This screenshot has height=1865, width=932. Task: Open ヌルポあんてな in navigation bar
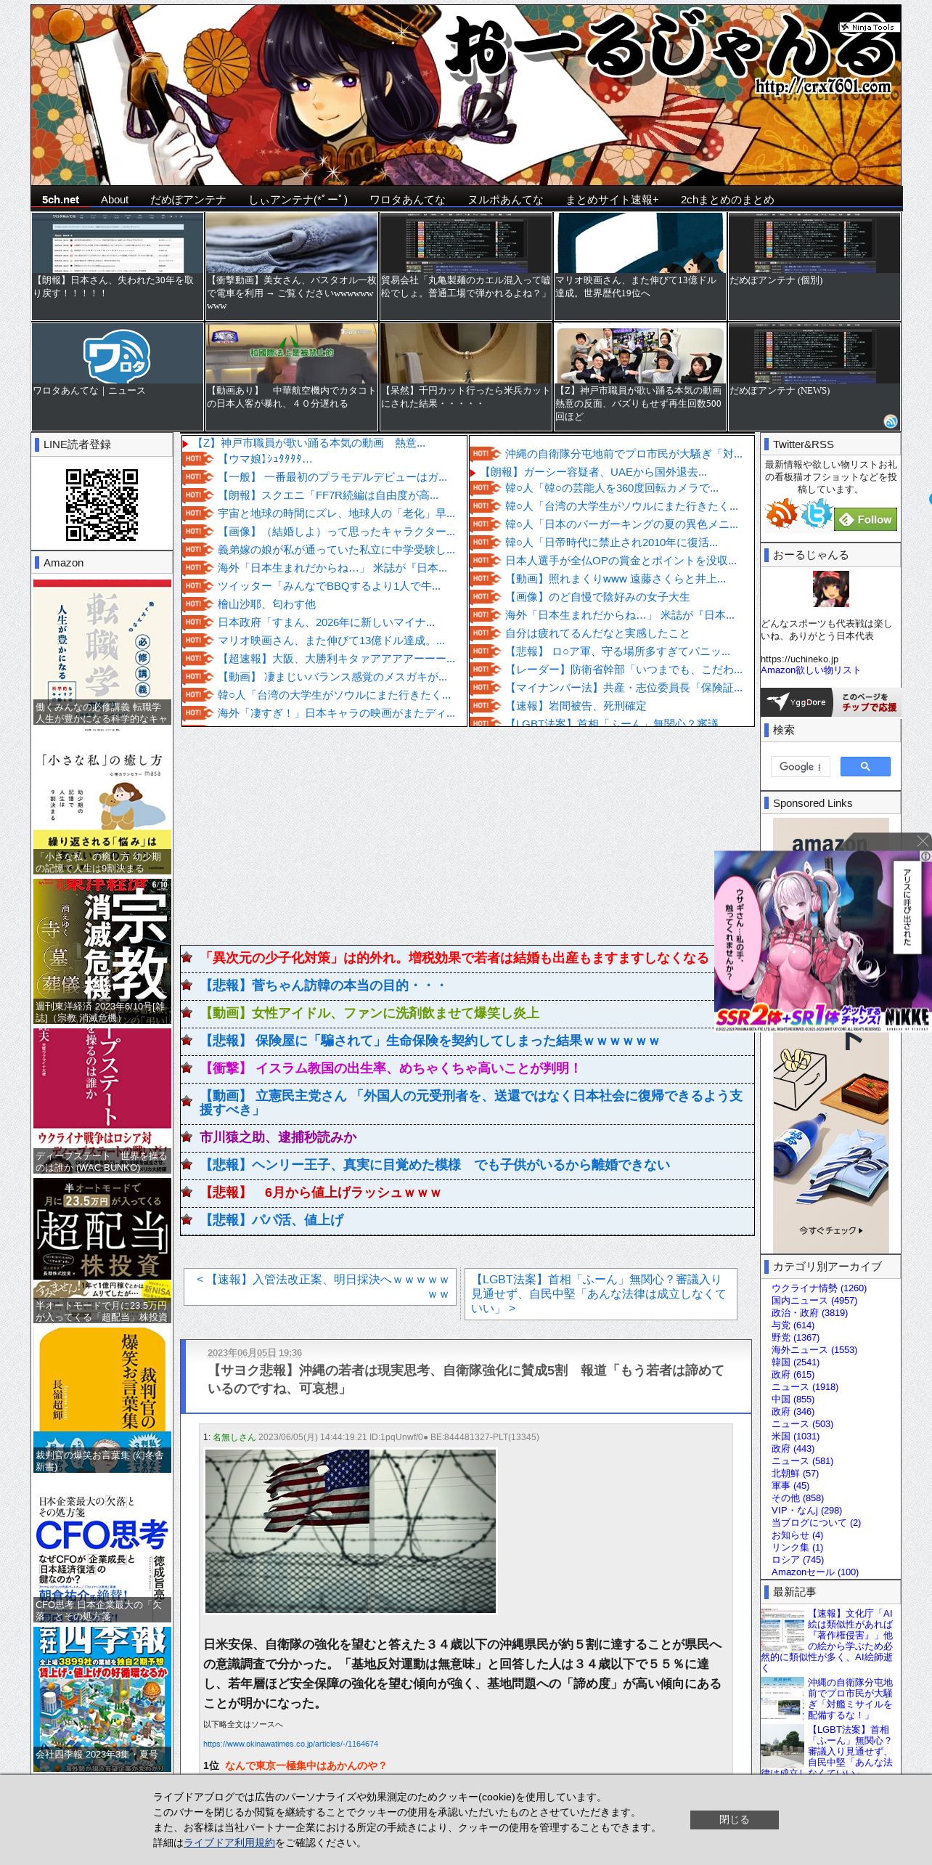tap(505, 200)
